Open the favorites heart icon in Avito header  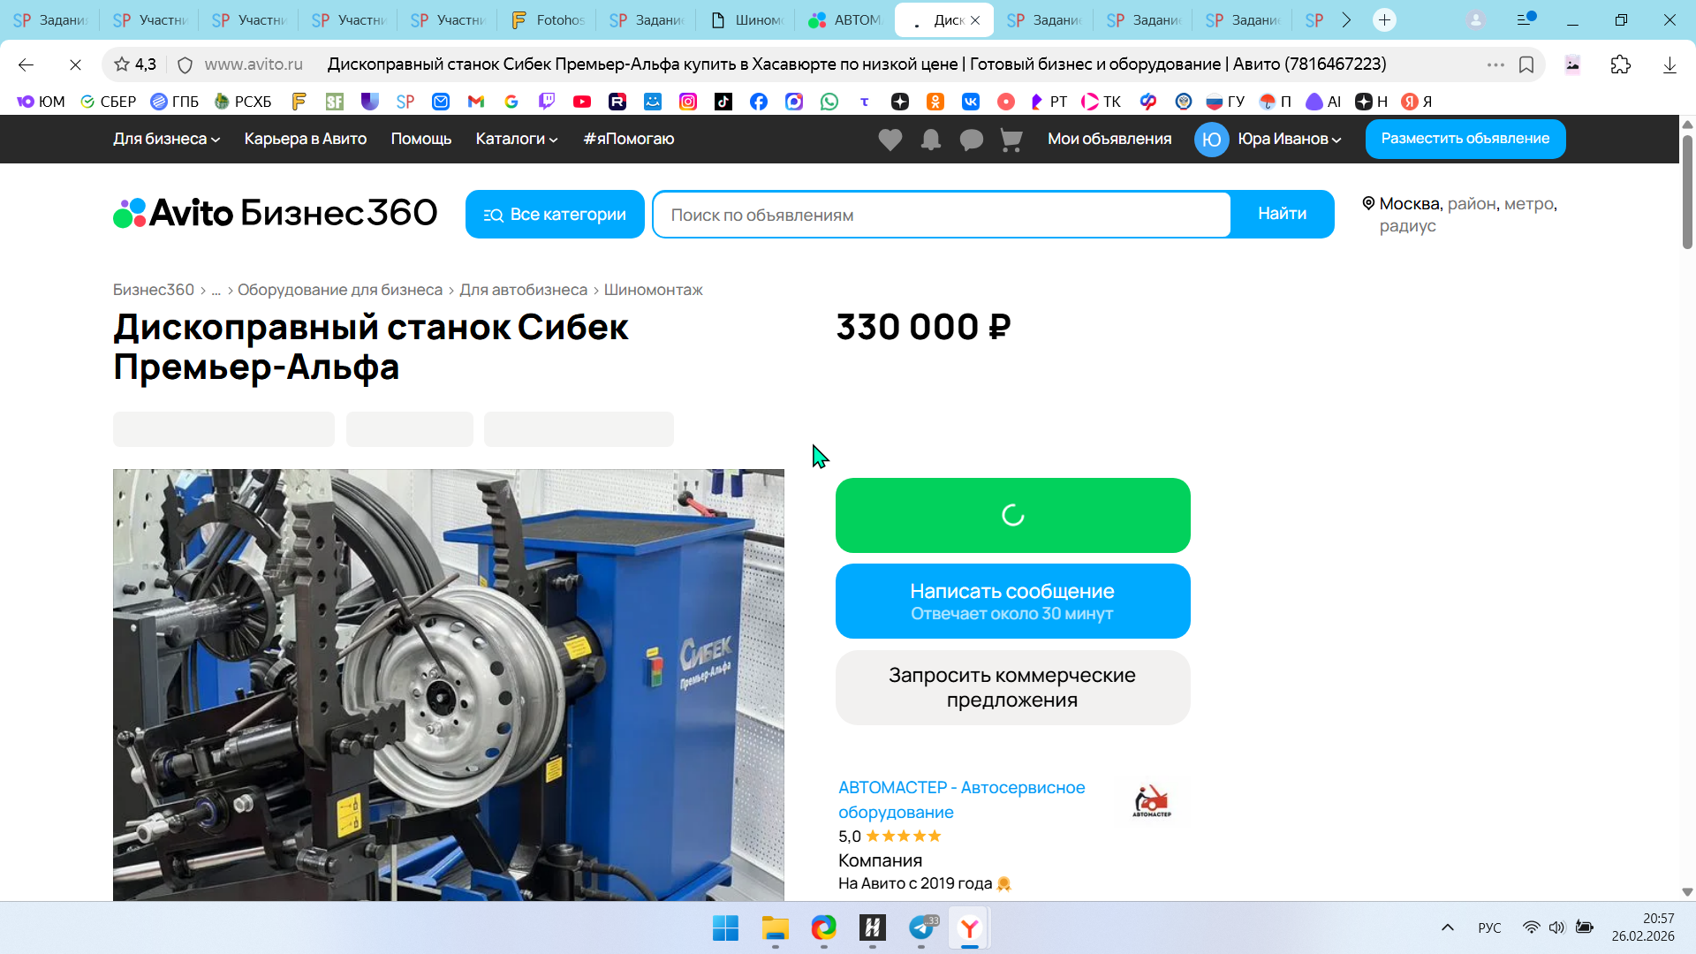click(x=890, y=140)
